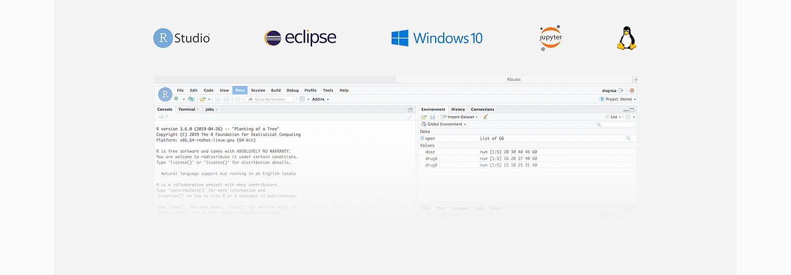This screenshot has width=791, height=275.
Task: Click the Linux penguin logo
Action: [627, 38]
